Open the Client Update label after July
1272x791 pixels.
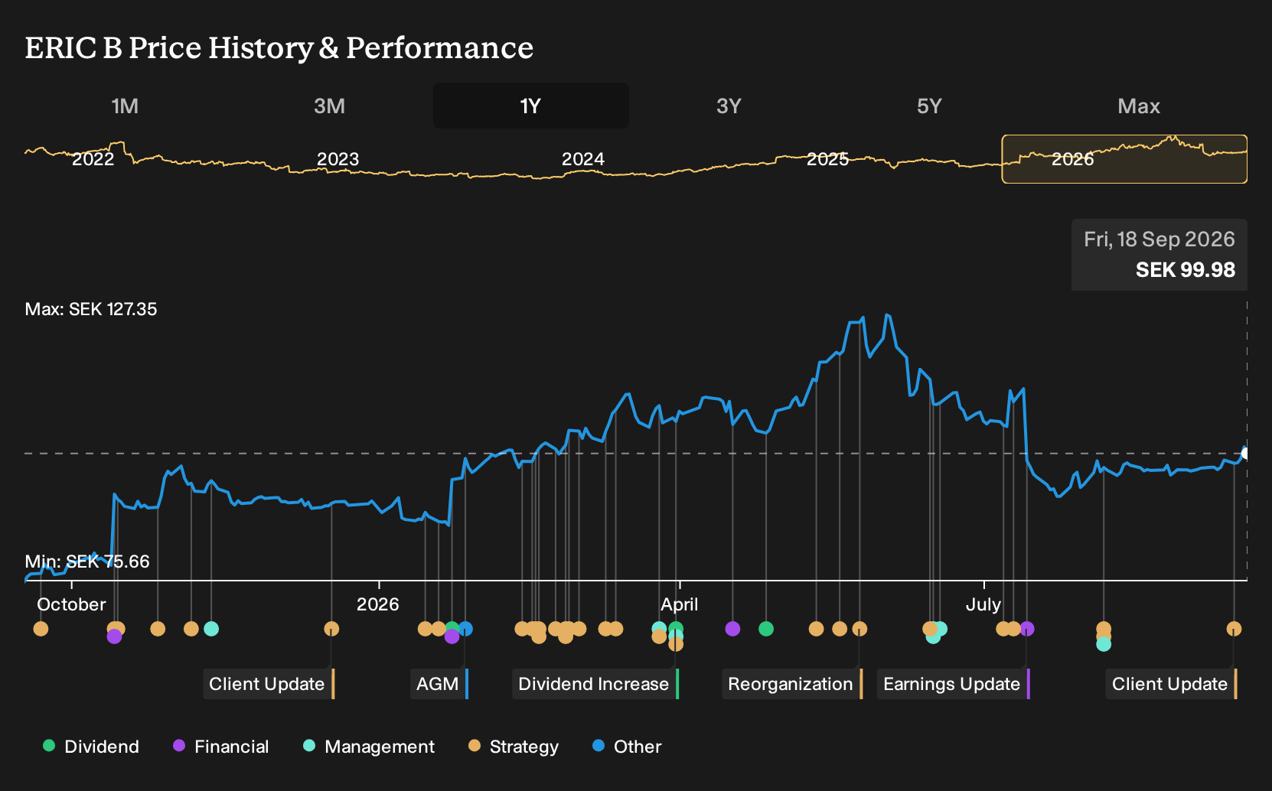[1171, 684]
